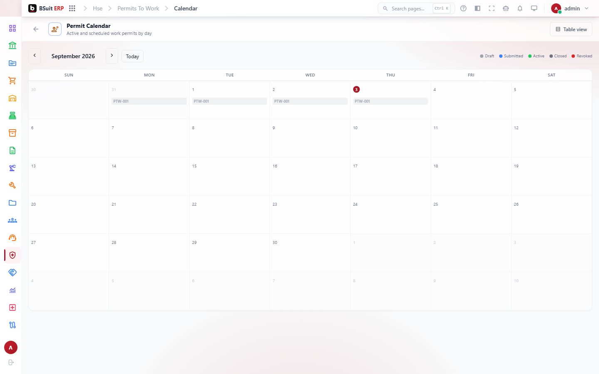Click the red A avatar in sidebar
The image size is (599, 374).
[x=11, y=347]
